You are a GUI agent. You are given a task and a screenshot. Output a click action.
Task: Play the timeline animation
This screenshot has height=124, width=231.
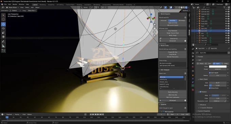coord(98,114)
